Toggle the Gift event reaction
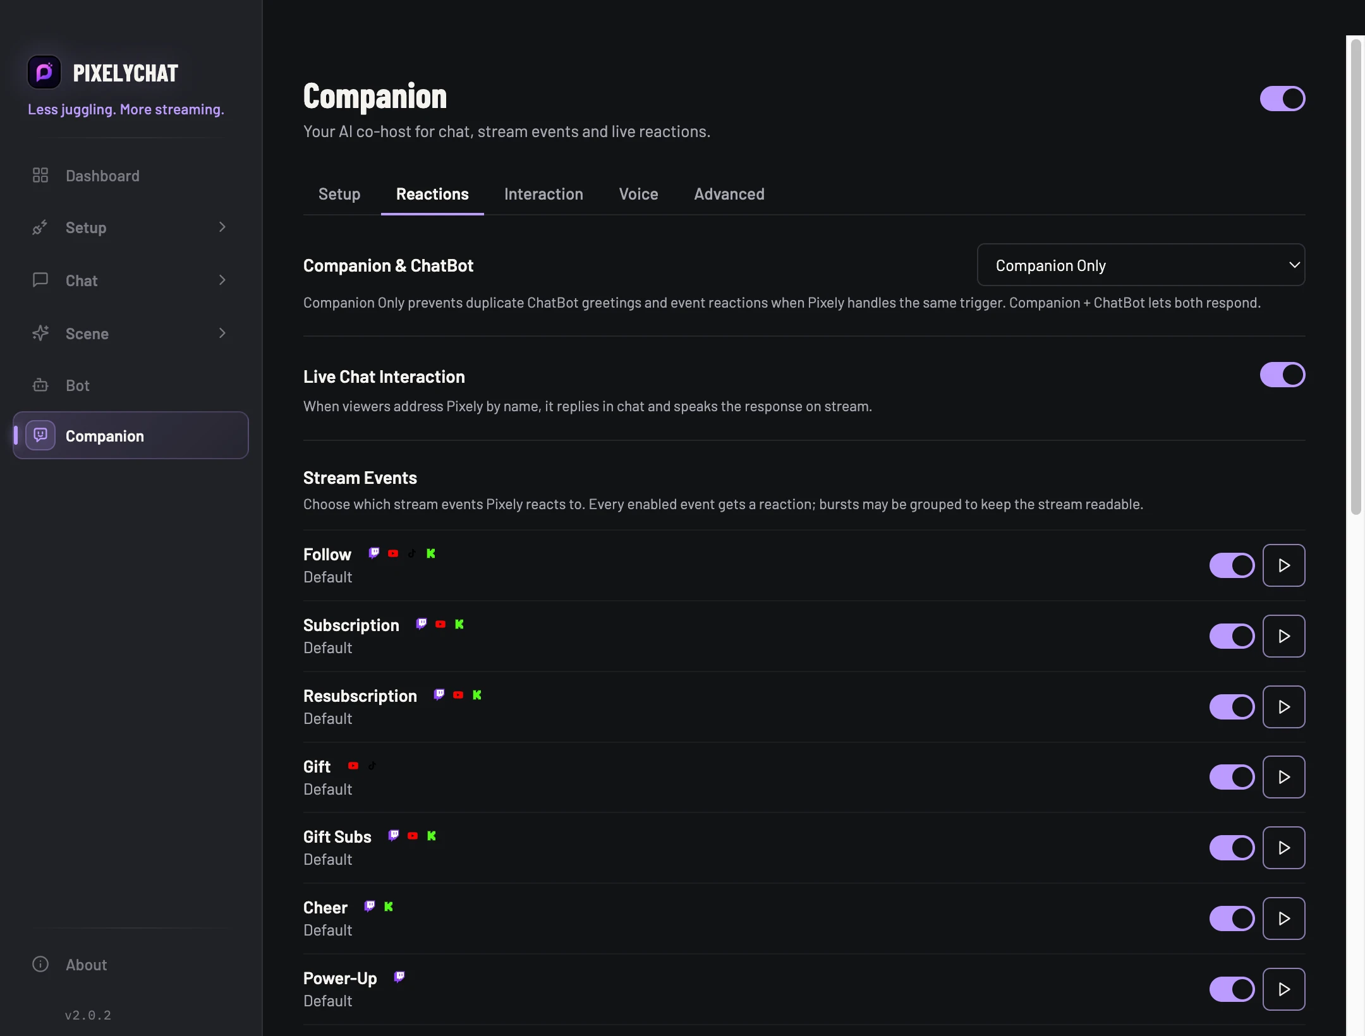Viewport: 1365px width, 1036px height. 1232,777
